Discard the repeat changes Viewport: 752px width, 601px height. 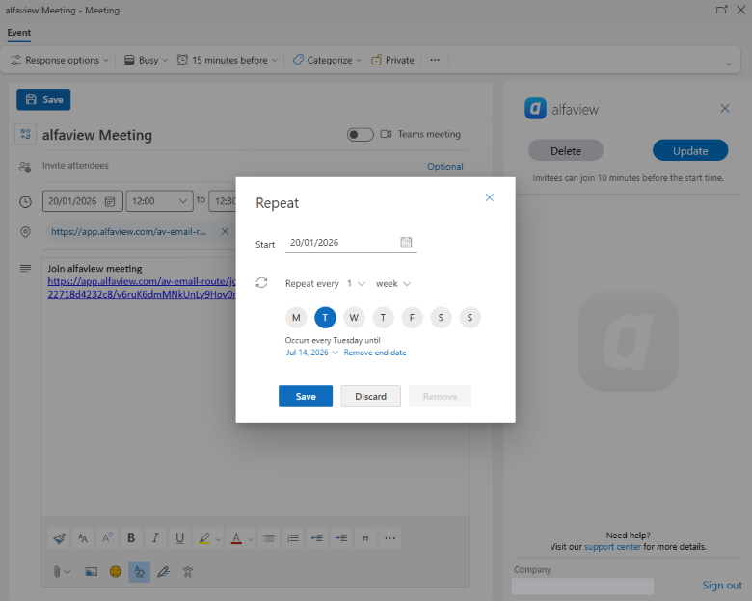coord(371,397)
